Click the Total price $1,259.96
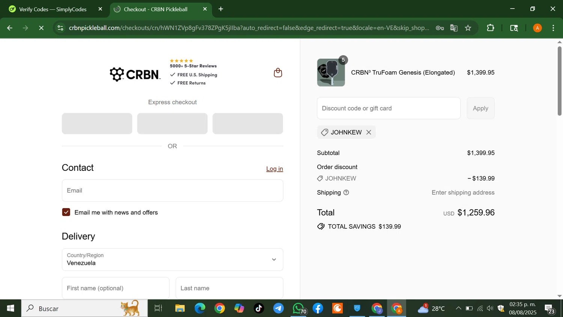The width and height of the screenshot is (563, 317). [x=476, y=213]
